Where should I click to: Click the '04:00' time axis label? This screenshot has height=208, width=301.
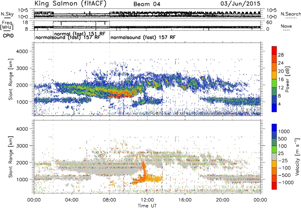point(72,200)
